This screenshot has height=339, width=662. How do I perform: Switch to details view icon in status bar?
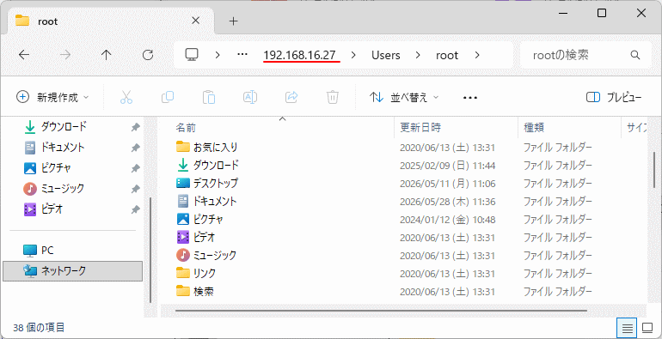click(x=628, y=328)
